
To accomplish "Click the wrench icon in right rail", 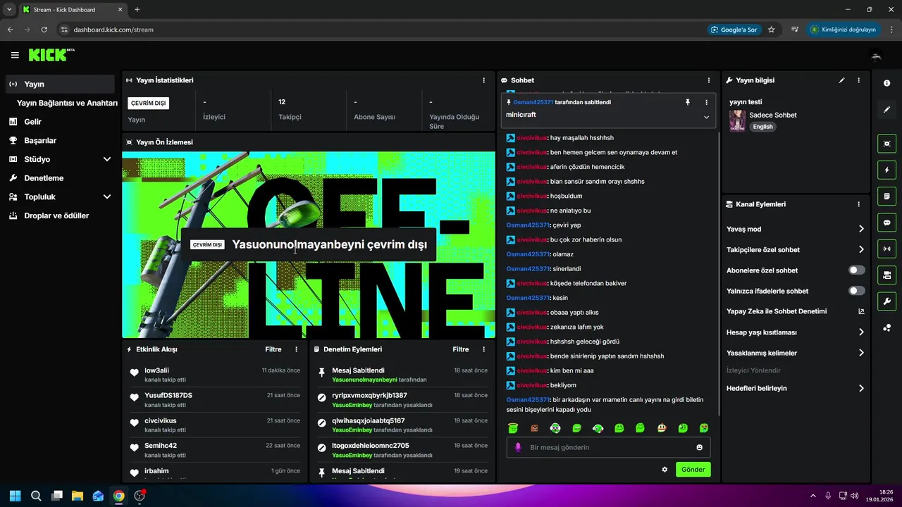I will pyautogui.click(x=886, y=301).
